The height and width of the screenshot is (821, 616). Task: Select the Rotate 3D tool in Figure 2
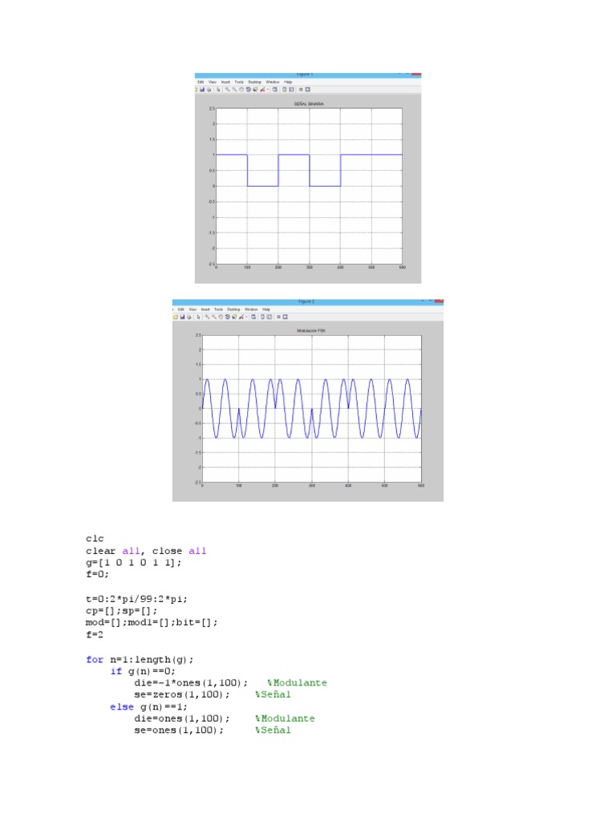point(227,317)
